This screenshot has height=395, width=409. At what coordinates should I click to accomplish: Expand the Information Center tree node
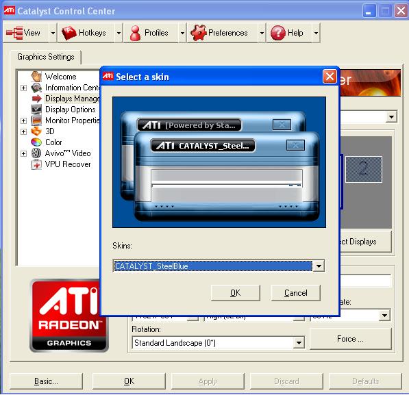23,88
